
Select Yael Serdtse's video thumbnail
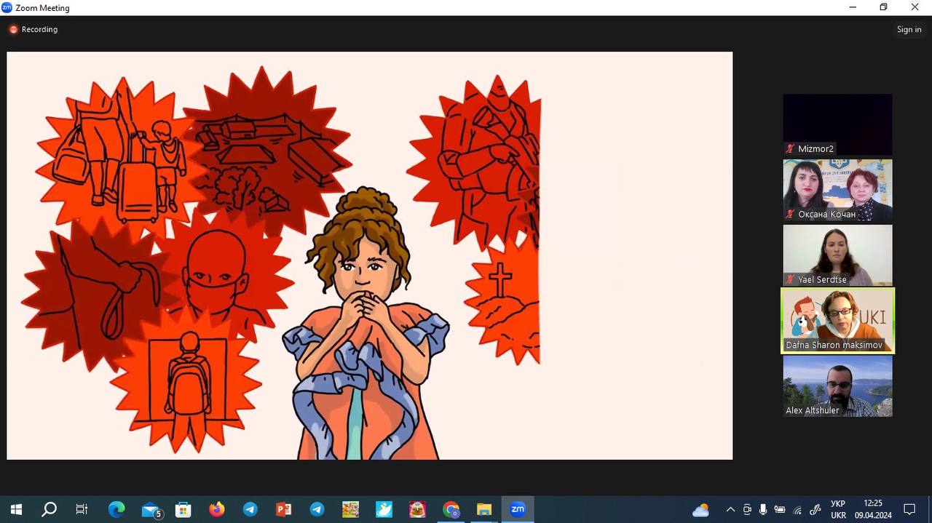[837, 255]
